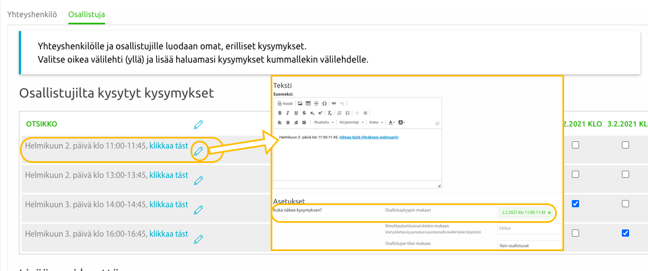Open the Koodi source view in the editor
This screenshot has height=271, width=648.
[x=285, y=104]
